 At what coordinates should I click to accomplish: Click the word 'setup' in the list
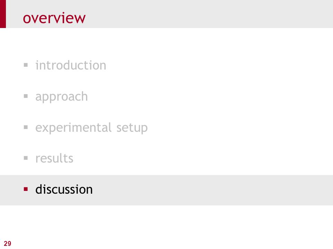(x=132, y=128)
